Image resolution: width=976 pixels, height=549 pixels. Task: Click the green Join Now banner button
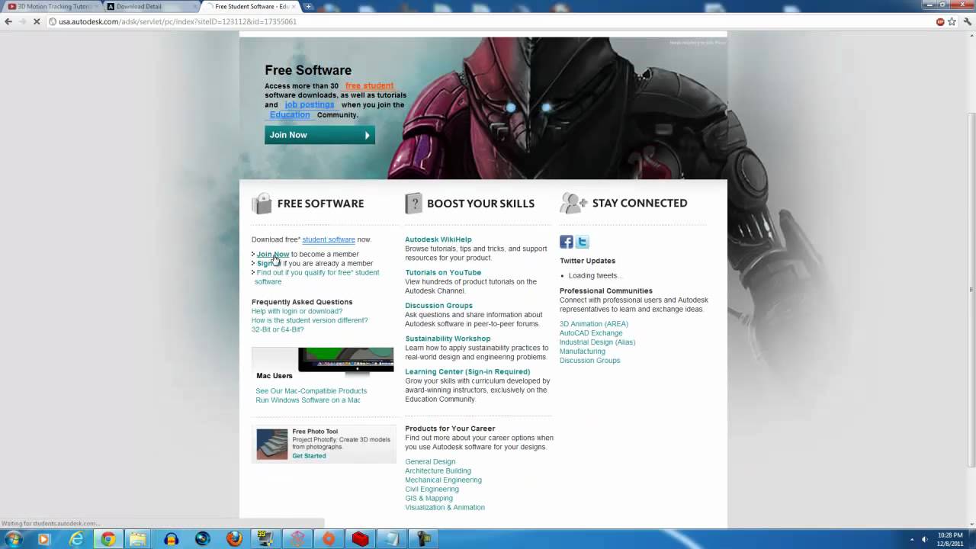(319, 135)
